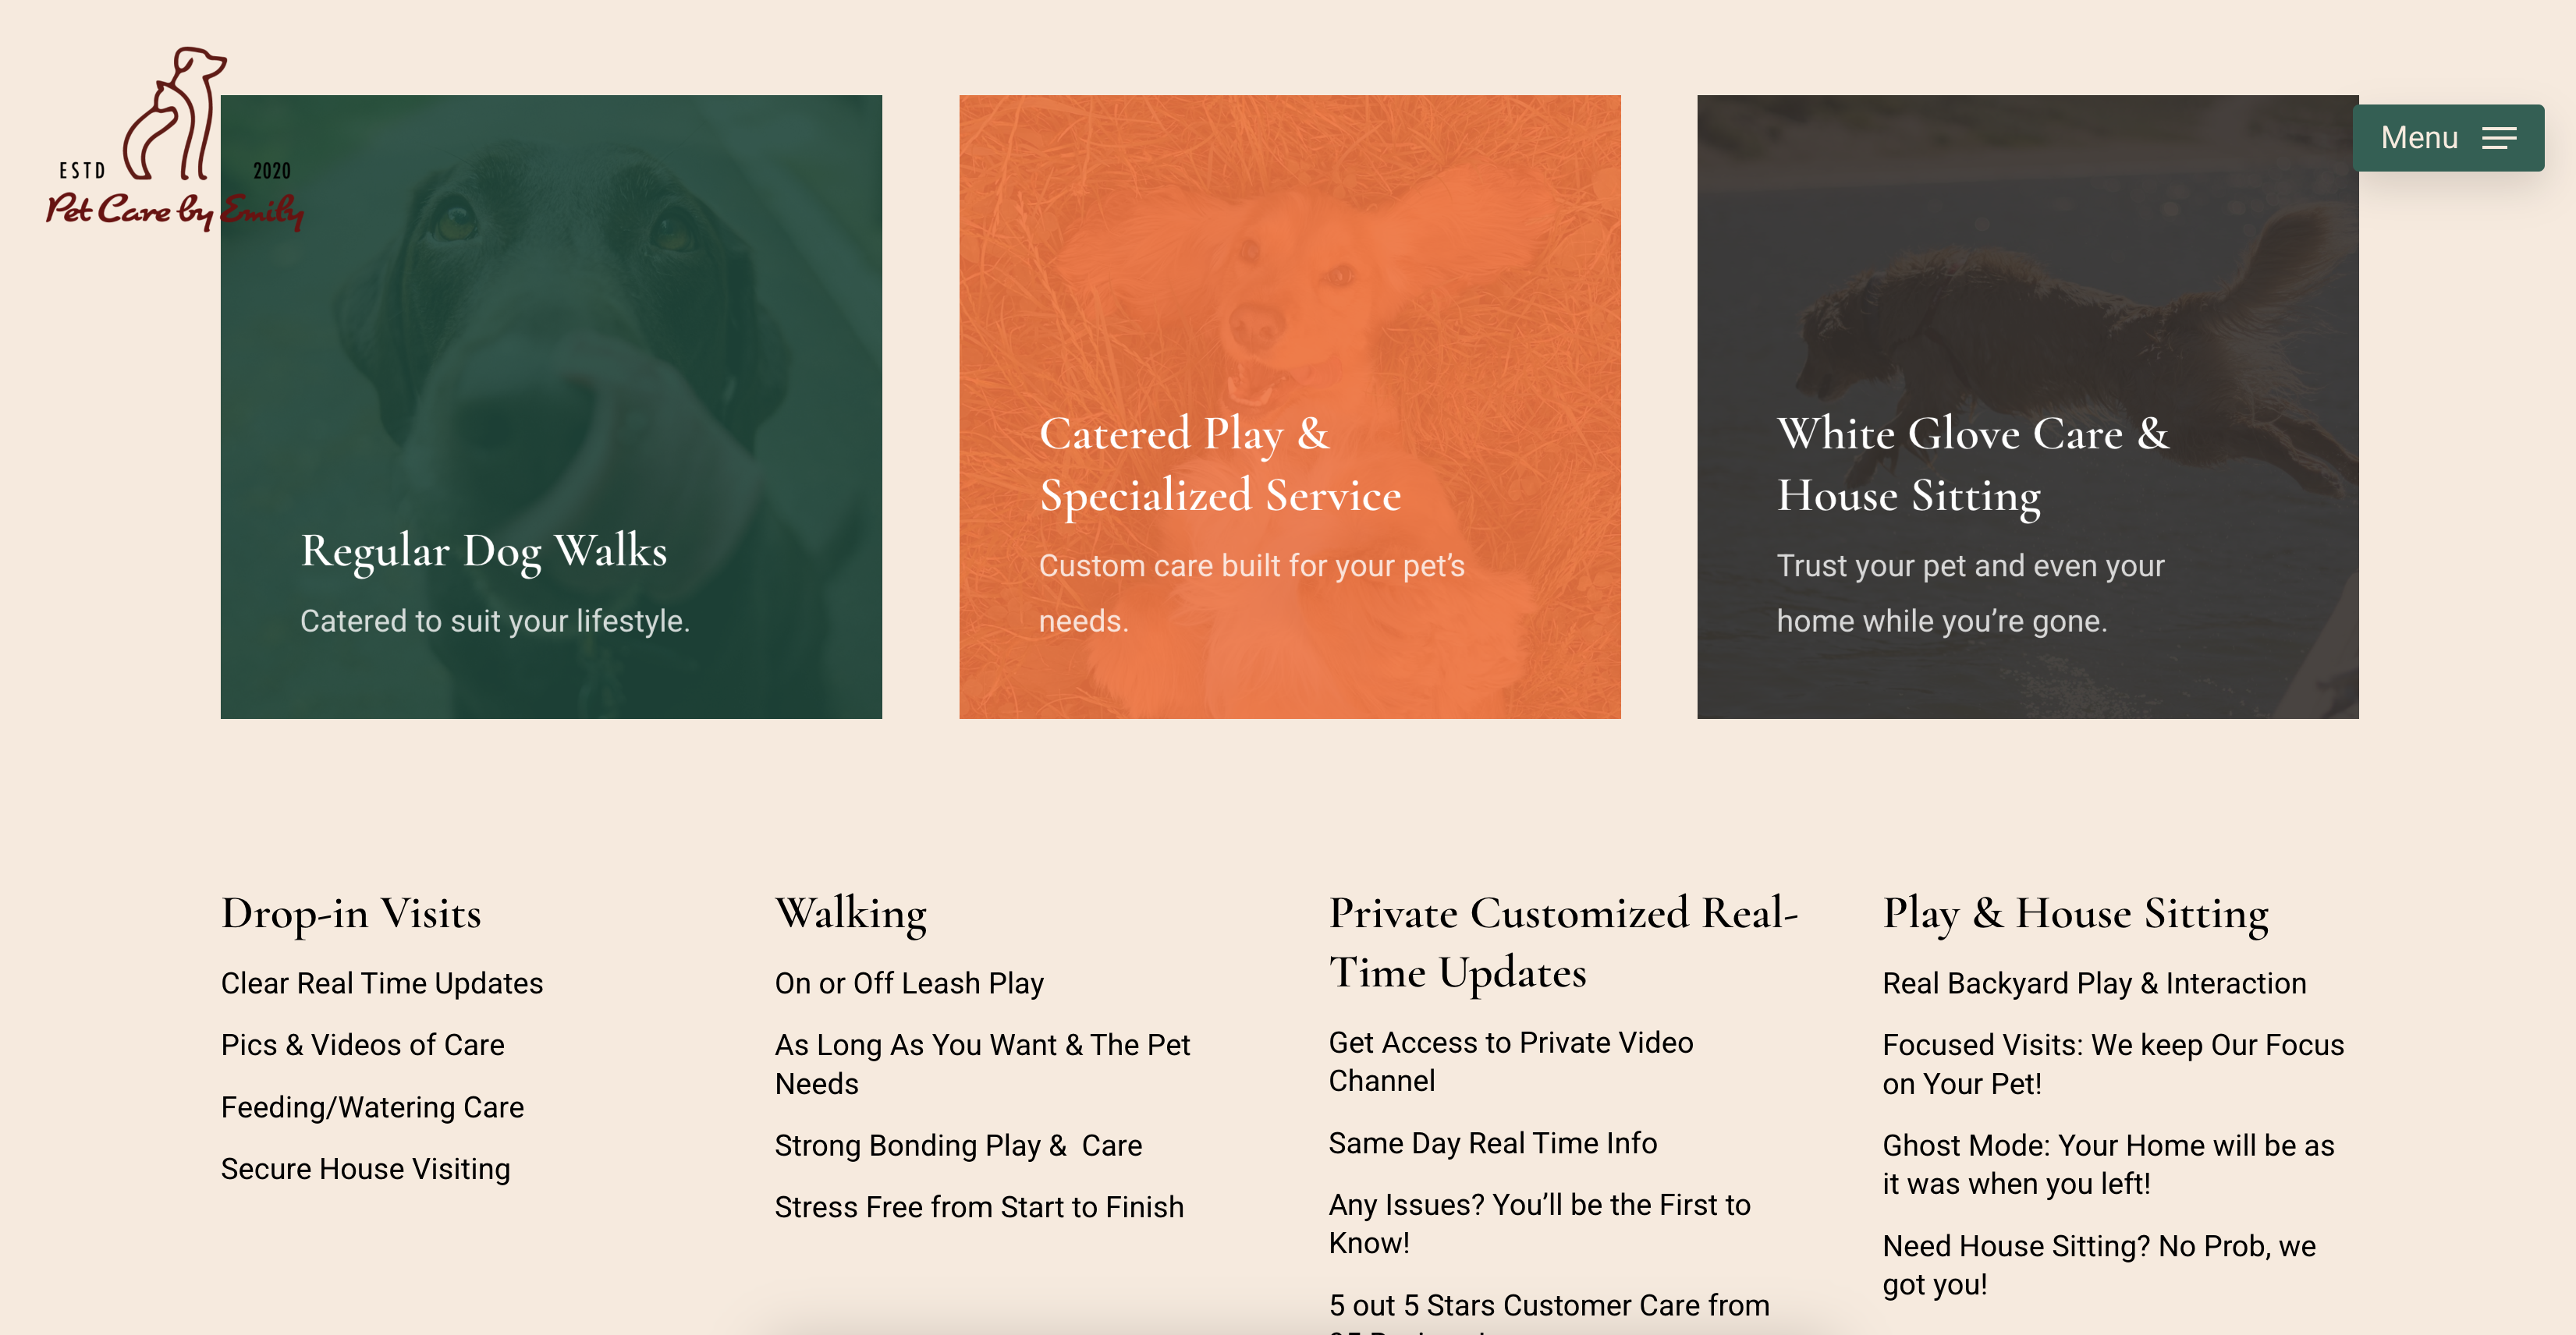
Task: Select the Drop-in Visits heading
Action: [351, 913]
